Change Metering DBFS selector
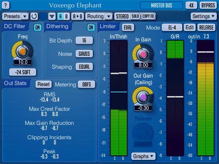 coord(86,84)
